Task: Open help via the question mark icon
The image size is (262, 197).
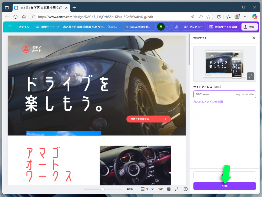Action: [185, 189]
